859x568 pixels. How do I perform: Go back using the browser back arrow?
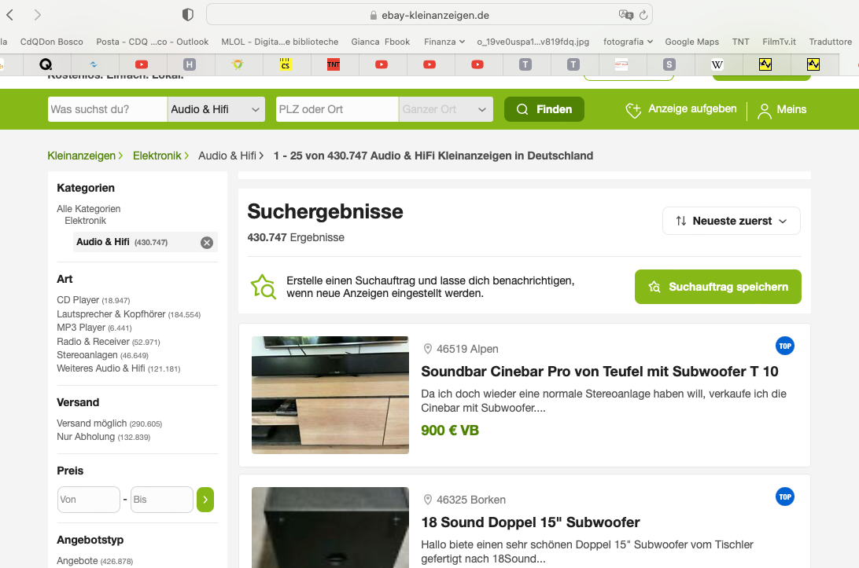tap(10, 15)
